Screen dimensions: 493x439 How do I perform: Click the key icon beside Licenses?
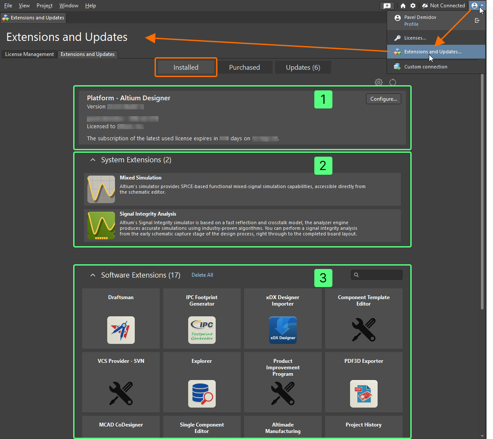coord(397,38)
